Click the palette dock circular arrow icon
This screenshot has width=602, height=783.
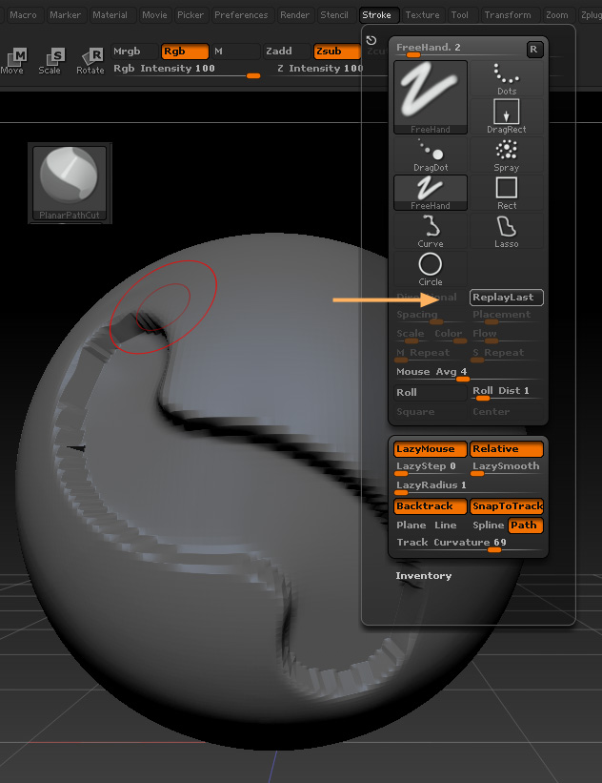click(371, 40)
